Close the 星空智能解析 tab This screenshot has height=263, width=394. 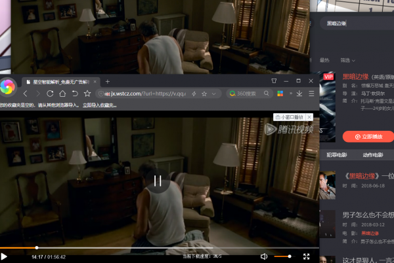(x=95, y=82)
